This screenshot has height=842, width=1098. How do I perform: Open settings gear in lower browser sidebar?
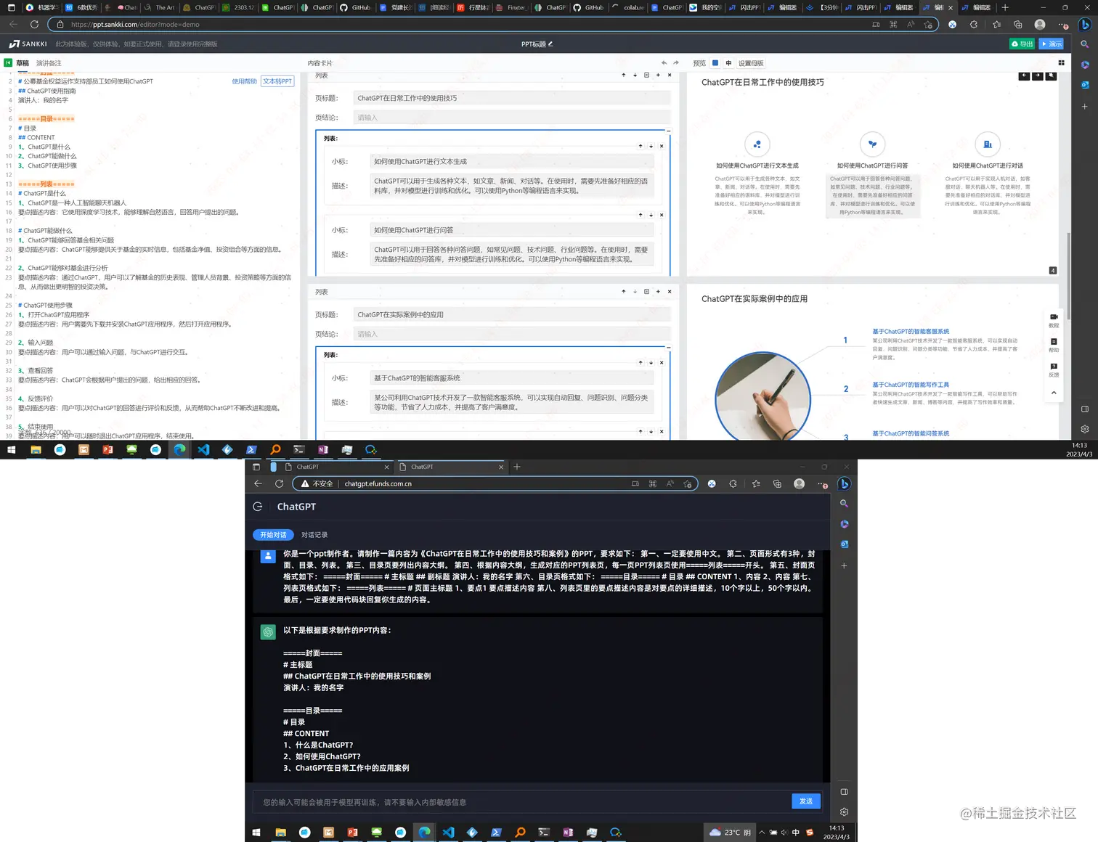[844, 812]
